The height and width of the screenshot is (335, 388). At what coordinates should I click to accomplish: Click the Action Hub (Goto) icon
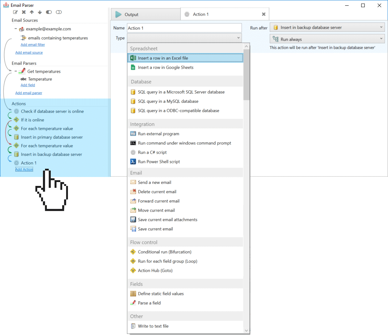pyautogui.click(x=133, y=271)
